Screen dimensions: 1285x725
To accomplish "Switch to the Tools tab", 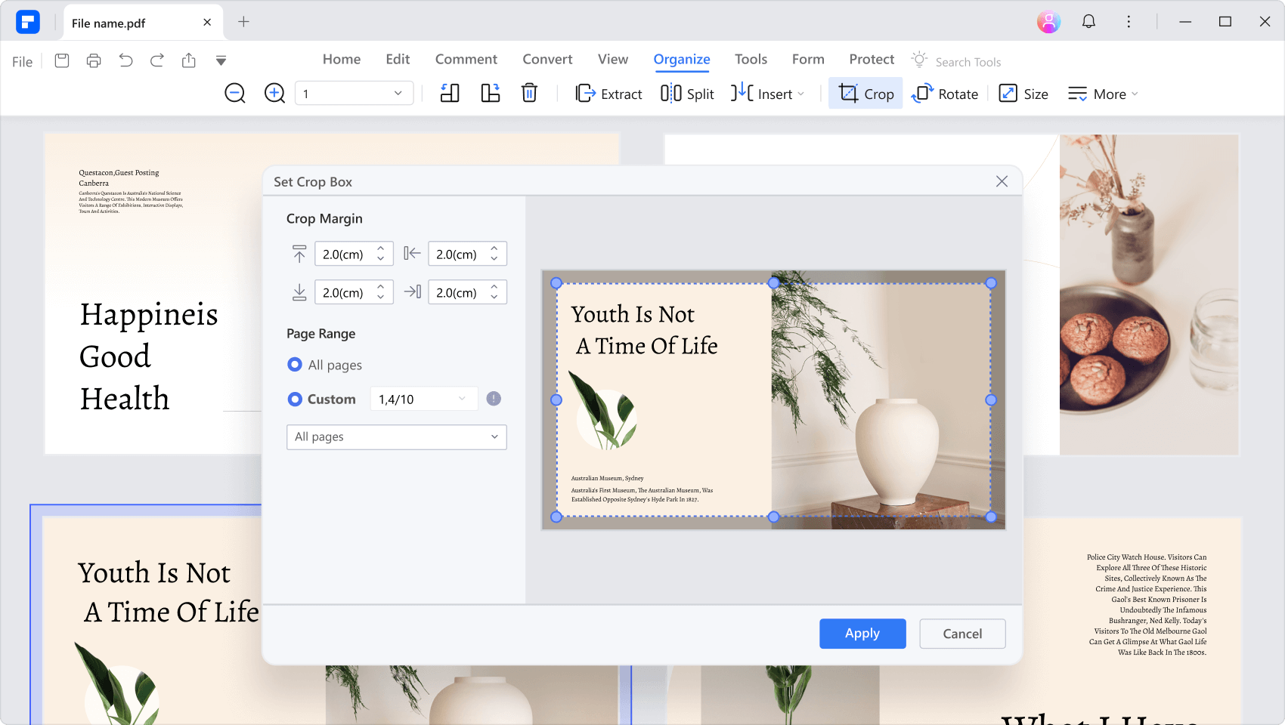I will tap(751, 59).
